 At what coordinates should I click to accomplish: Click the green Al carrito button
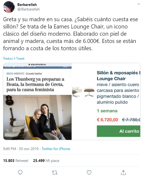click(118, 131)
